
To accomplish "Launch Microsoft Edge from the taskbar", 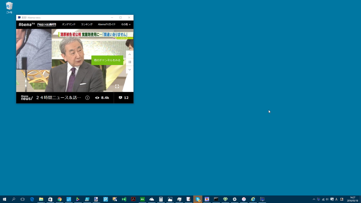I will coord(32,199).
